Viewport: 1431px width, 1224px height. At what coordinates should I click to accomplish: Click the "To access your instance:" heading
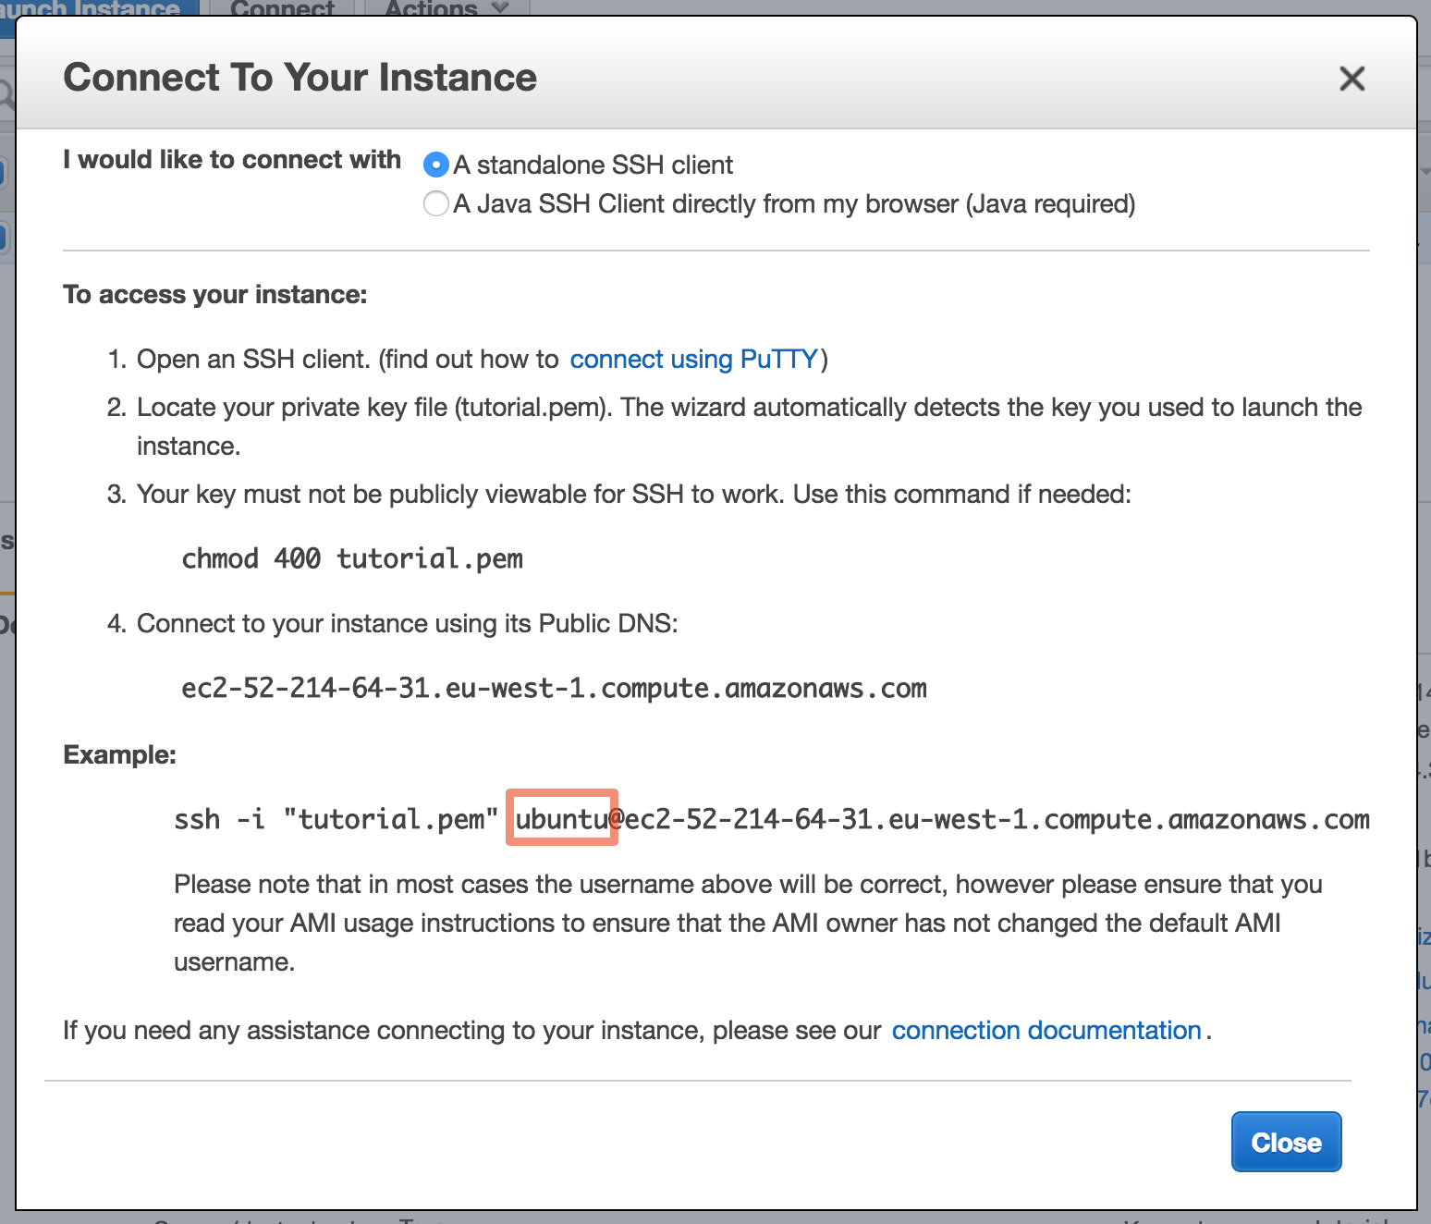point(214,295)
